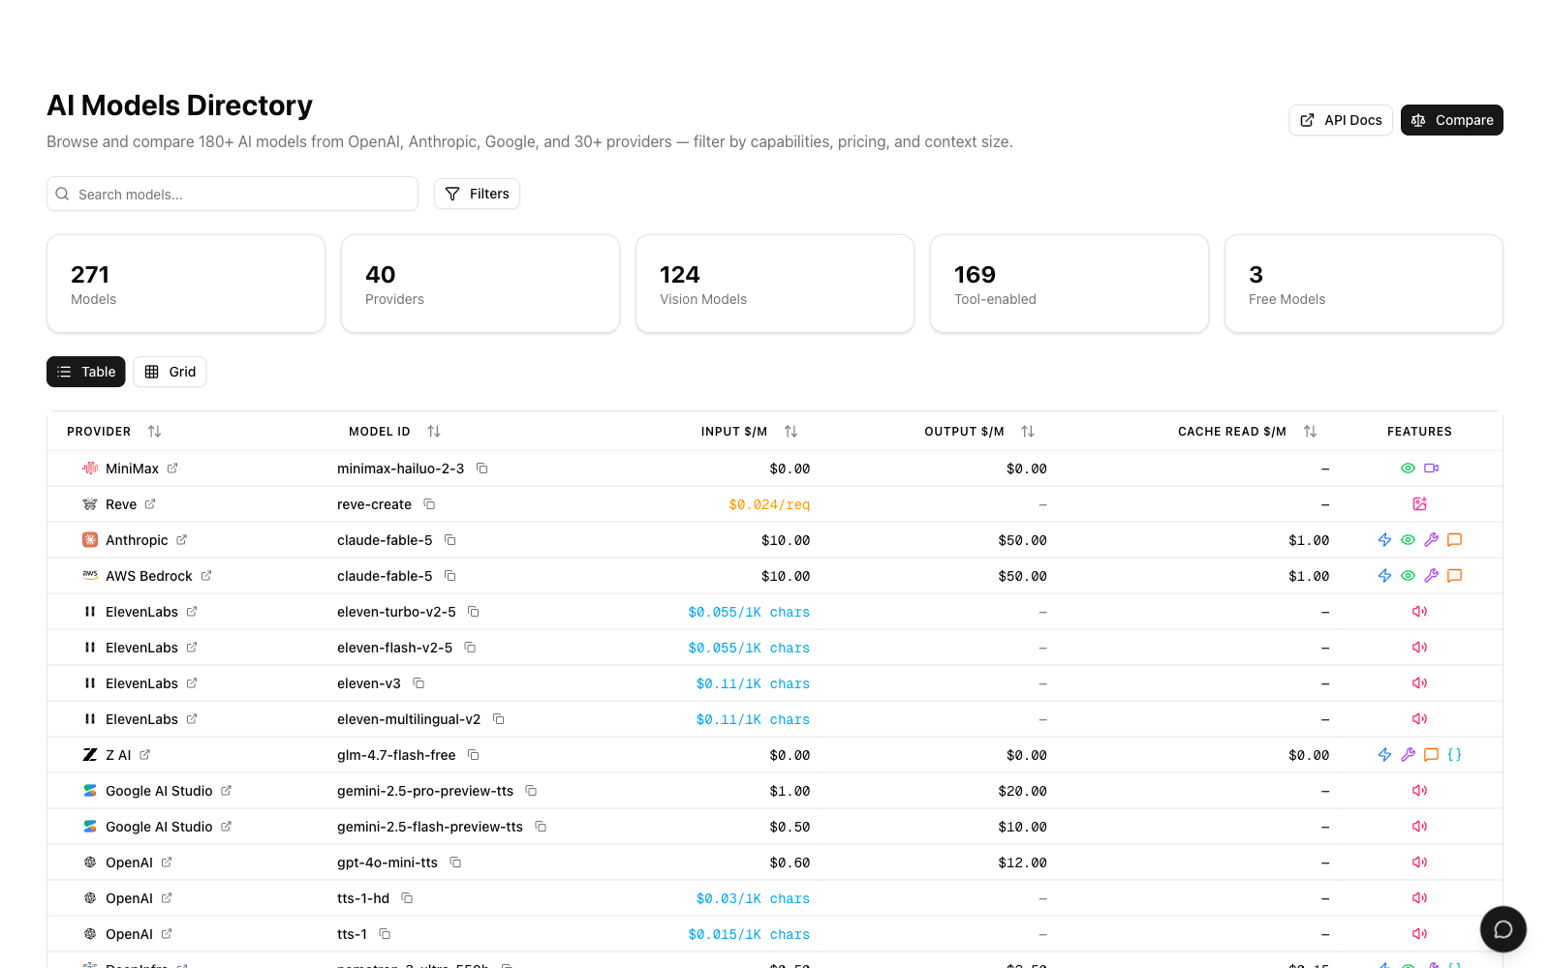1550x968 pixels.
Task: Open the Filters panel
Action: (477, 194)
